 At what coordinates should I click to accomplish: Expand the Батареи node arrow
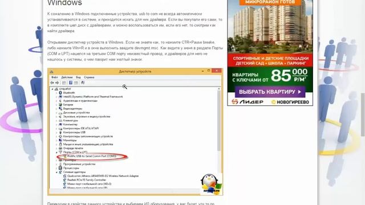click(x=56, y=105)
